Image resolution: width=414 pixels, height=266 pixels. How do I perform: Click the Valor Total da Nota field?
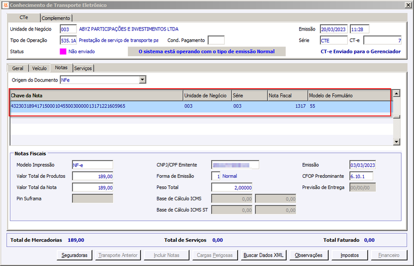(x=93, y=187)
